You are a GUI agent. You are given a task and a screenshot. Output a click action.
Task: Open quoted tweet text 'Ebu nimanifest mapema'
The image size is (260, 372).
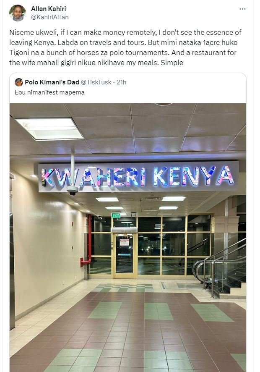(x=49, y=92)
